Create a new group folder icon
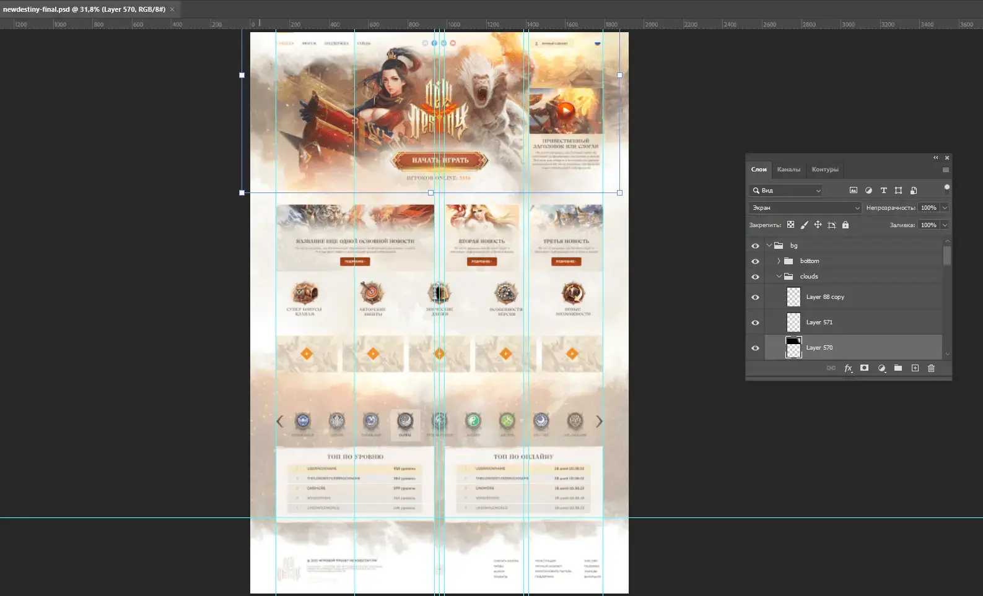Image resolution: width=983 pixels, height=596 pixels. point(898,368)
